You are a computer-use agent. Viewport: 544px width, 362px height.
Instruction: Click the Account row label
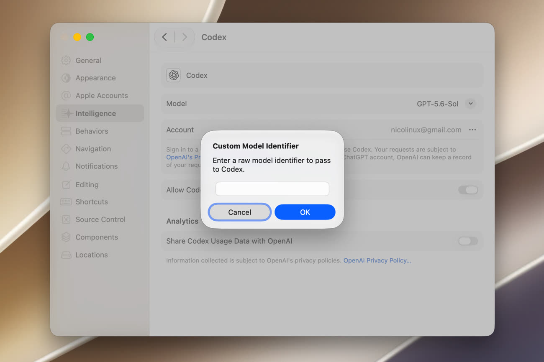pos(180,130)
